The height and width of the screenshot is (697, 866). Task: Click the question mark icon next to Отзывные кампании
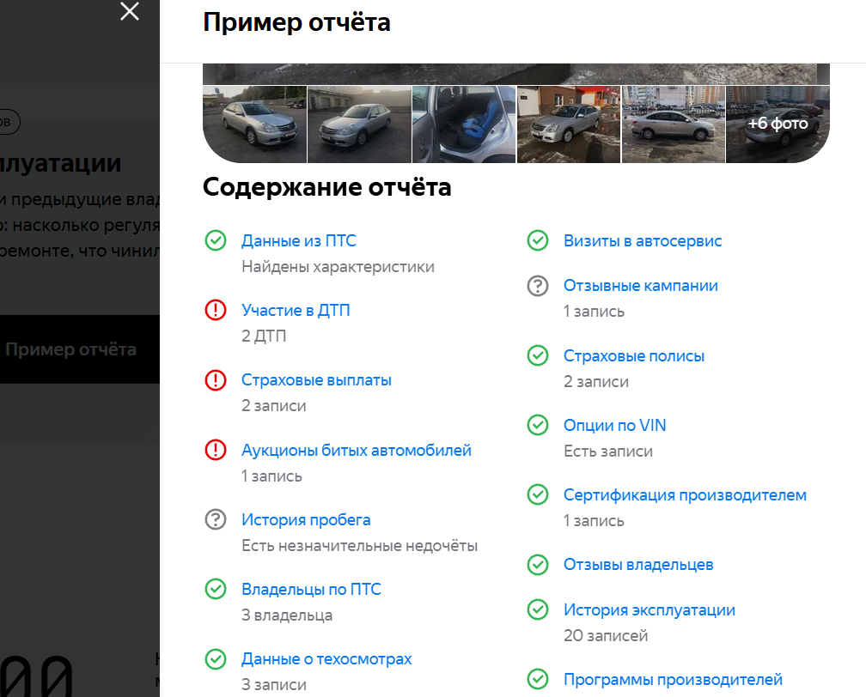[x=538, y=285]
